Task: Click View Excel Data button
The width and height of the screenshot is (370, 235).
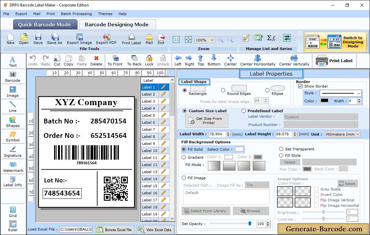Action: (155, 230)
